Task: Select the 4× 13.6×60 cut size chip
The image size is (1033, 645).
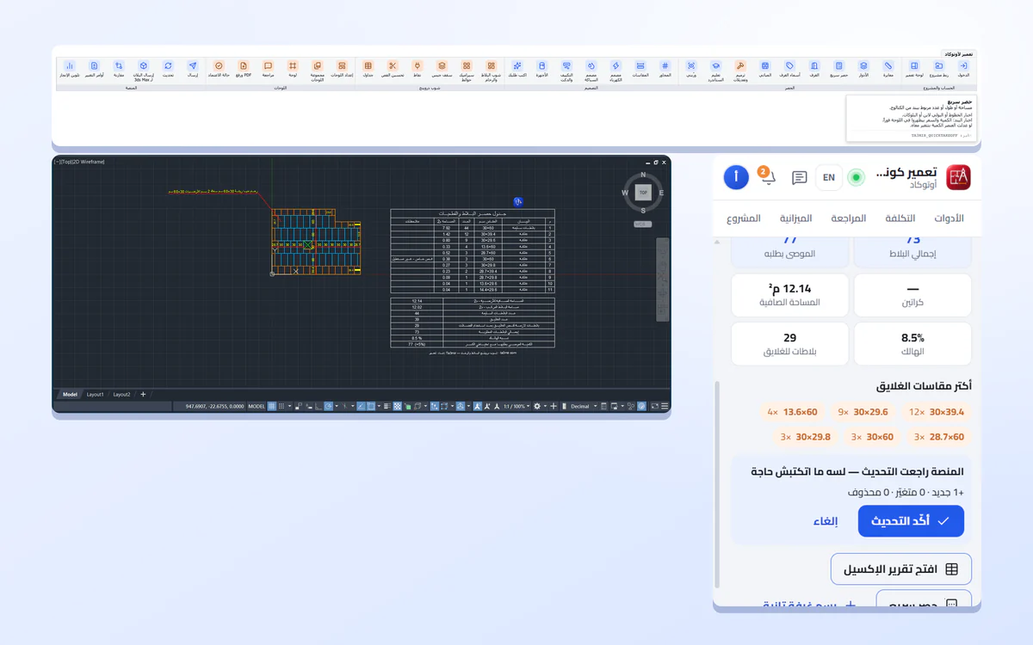Action: tap(792, 412)
